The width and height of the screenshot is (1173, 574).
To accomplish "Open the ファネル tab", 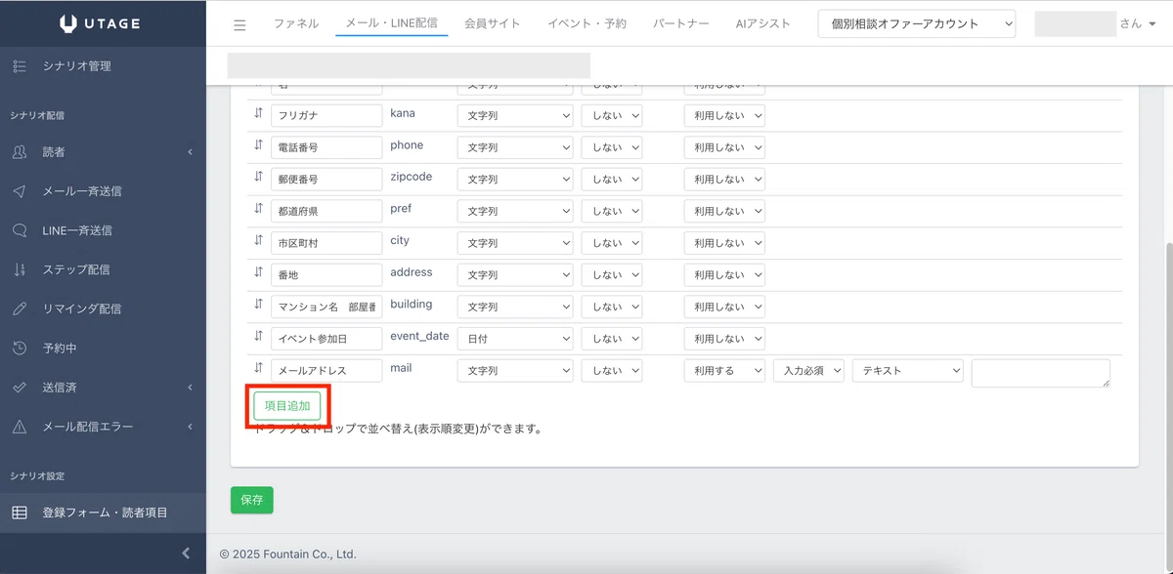I will (296, 23).
